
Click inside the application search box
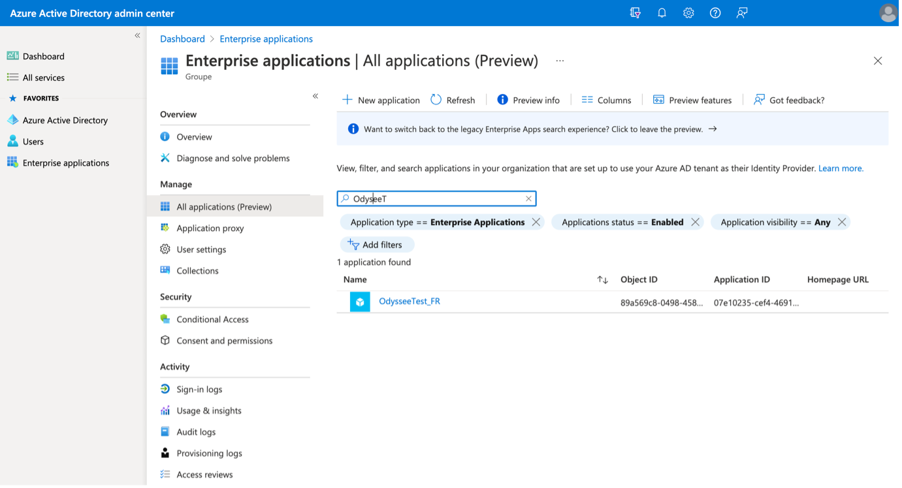(x=436, y=199)
